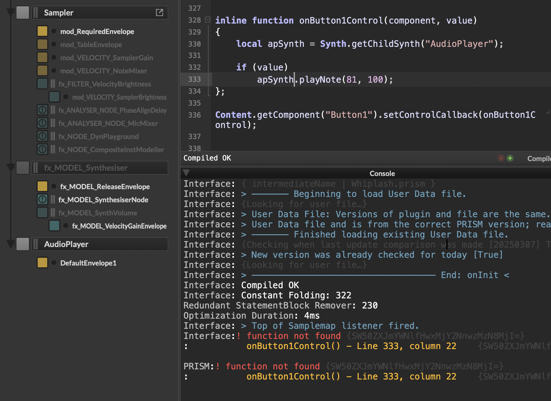
Task: Click fx_ANALYSER_NODE_MicMixer power icon
Action: point(42,123)
